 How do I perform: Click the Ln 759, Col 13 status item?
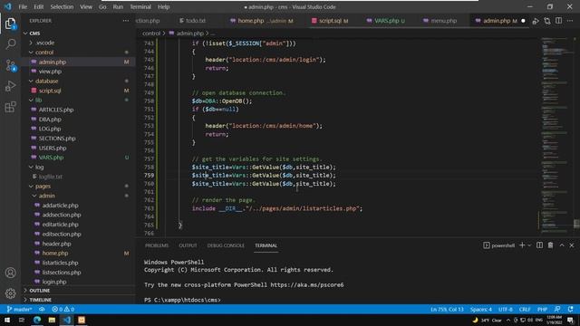[447, 309]
